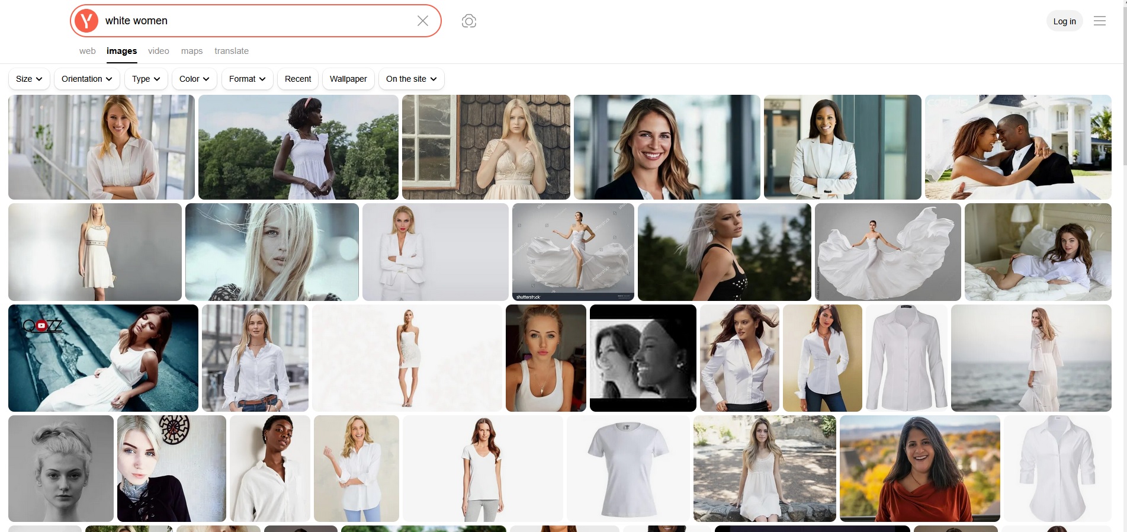1127x532 pixels.
Task: Open thumbnail of woman in white dress among trees
Action: 298,147
